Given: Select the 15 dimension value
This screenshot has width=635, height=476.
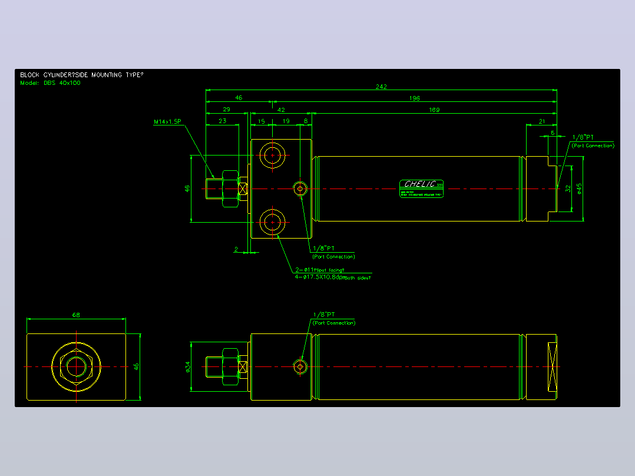Looking at the screenshot, I should click(x=261, y=121).
